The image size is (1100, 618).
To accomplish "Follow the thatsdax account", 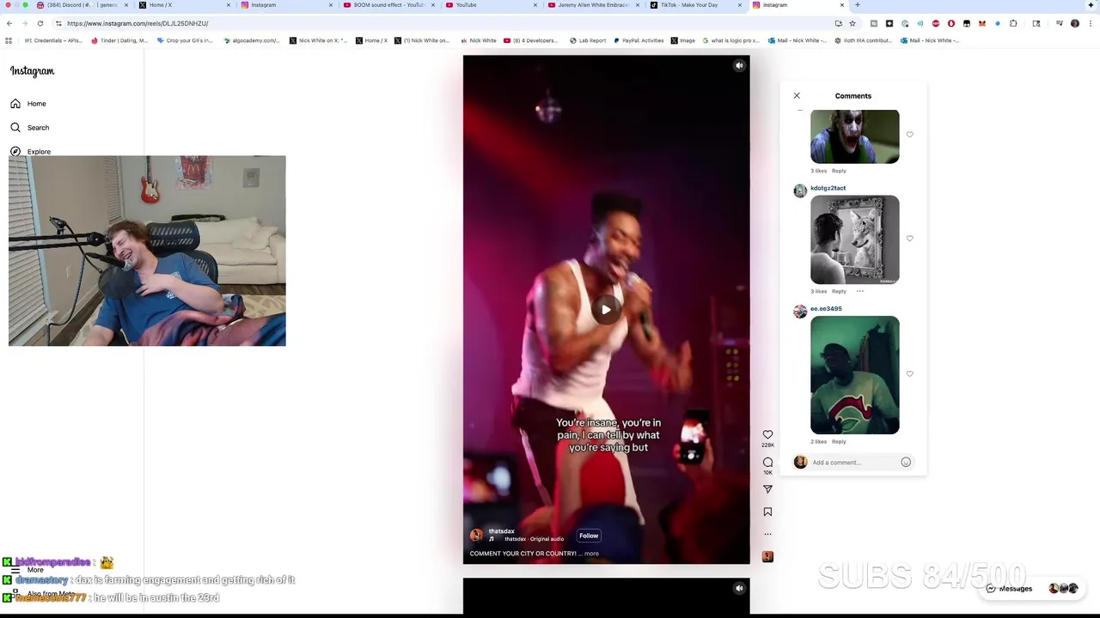I will [x=589, y=536].
